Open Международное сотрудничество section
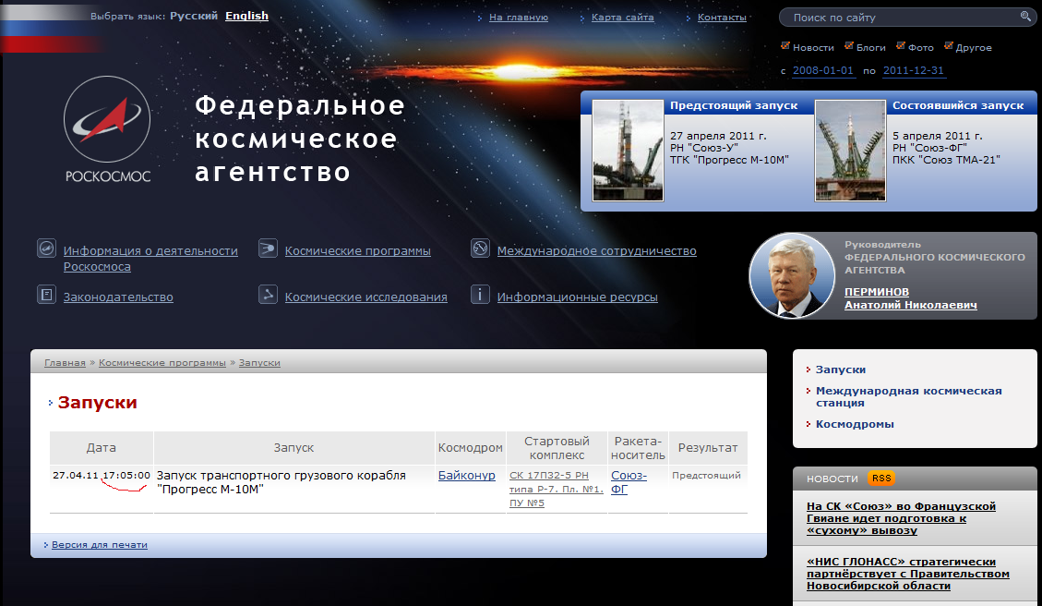1042x606 pixels. pos(597,250)
